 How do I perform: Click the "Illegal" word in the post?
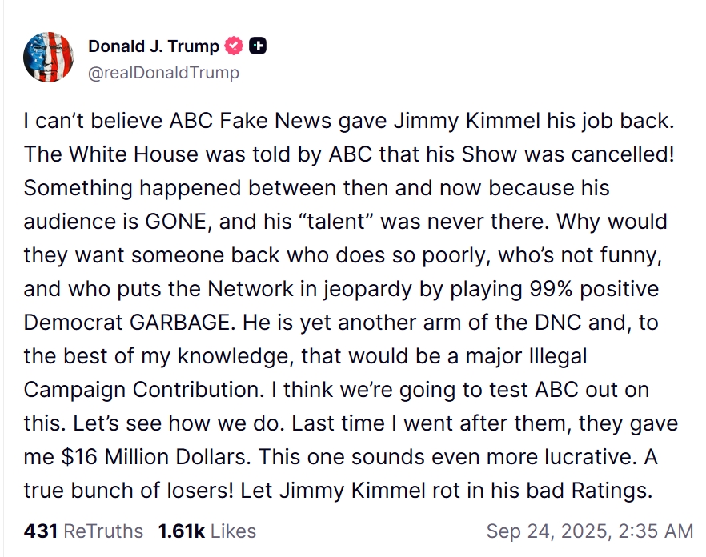557,356
